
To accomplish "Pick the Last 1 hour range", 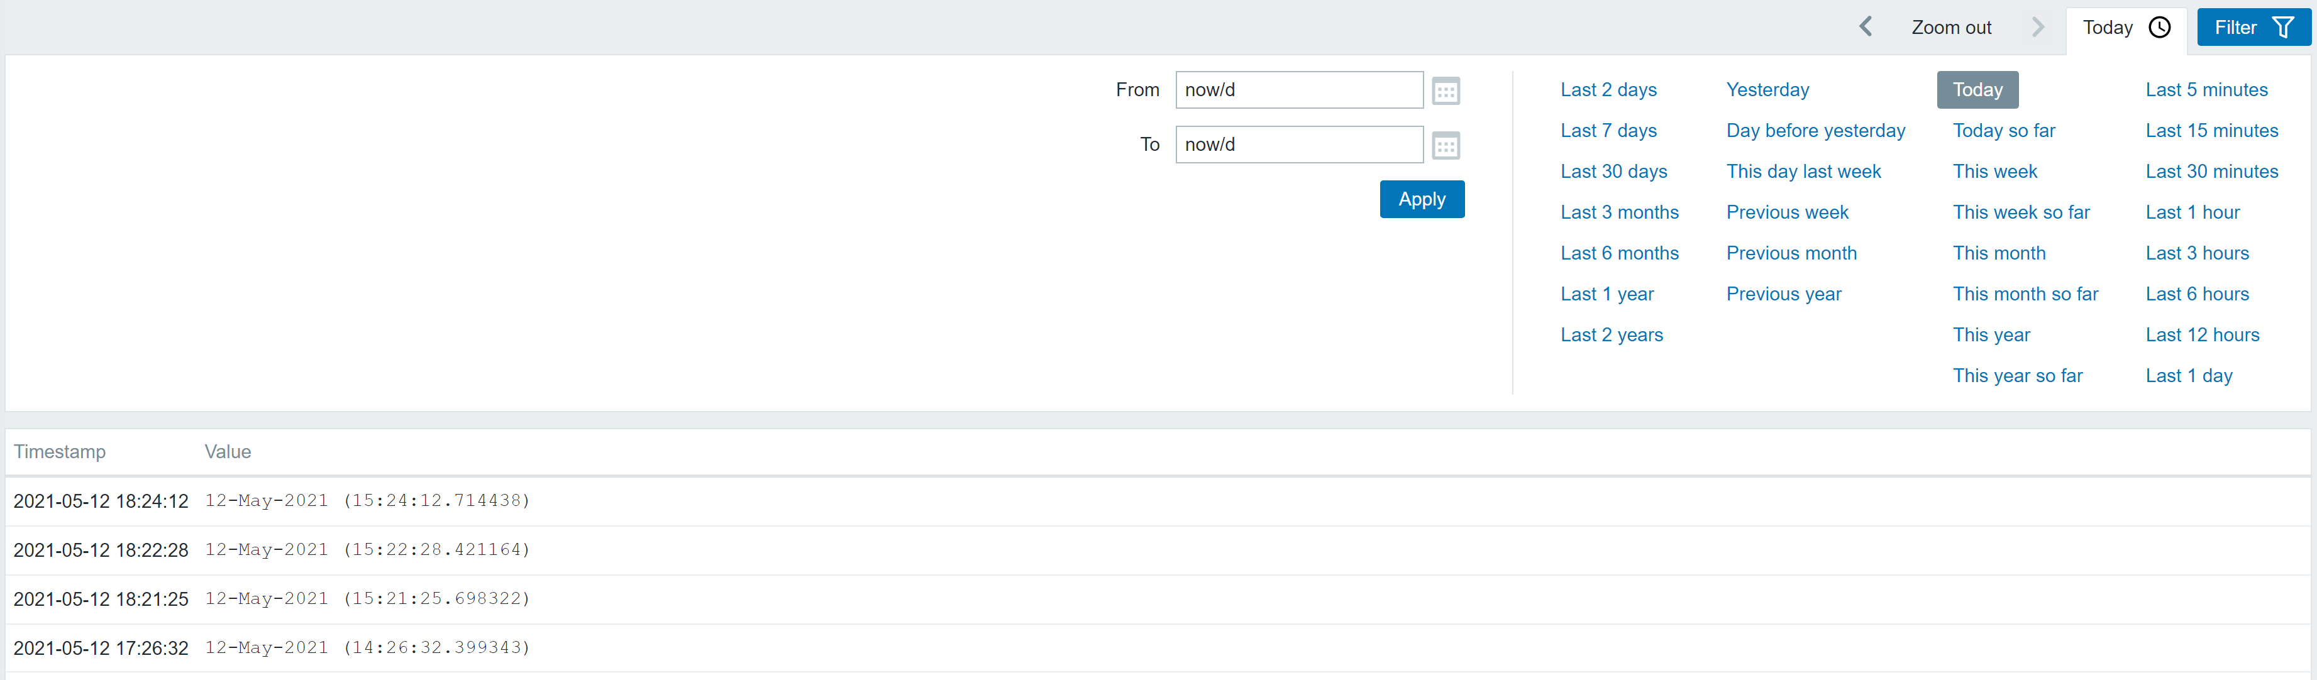I will click(2192, 212).
